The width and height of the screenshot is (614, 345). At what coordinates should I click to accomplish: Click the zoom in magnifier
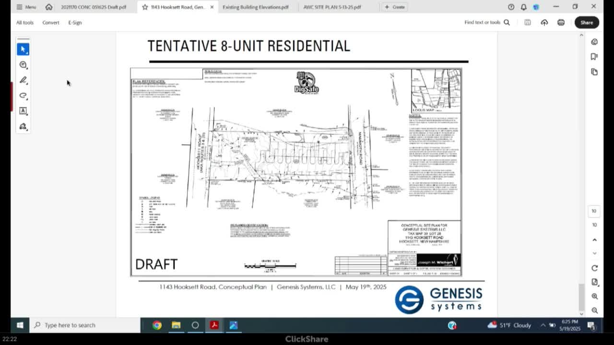(594, 297)
